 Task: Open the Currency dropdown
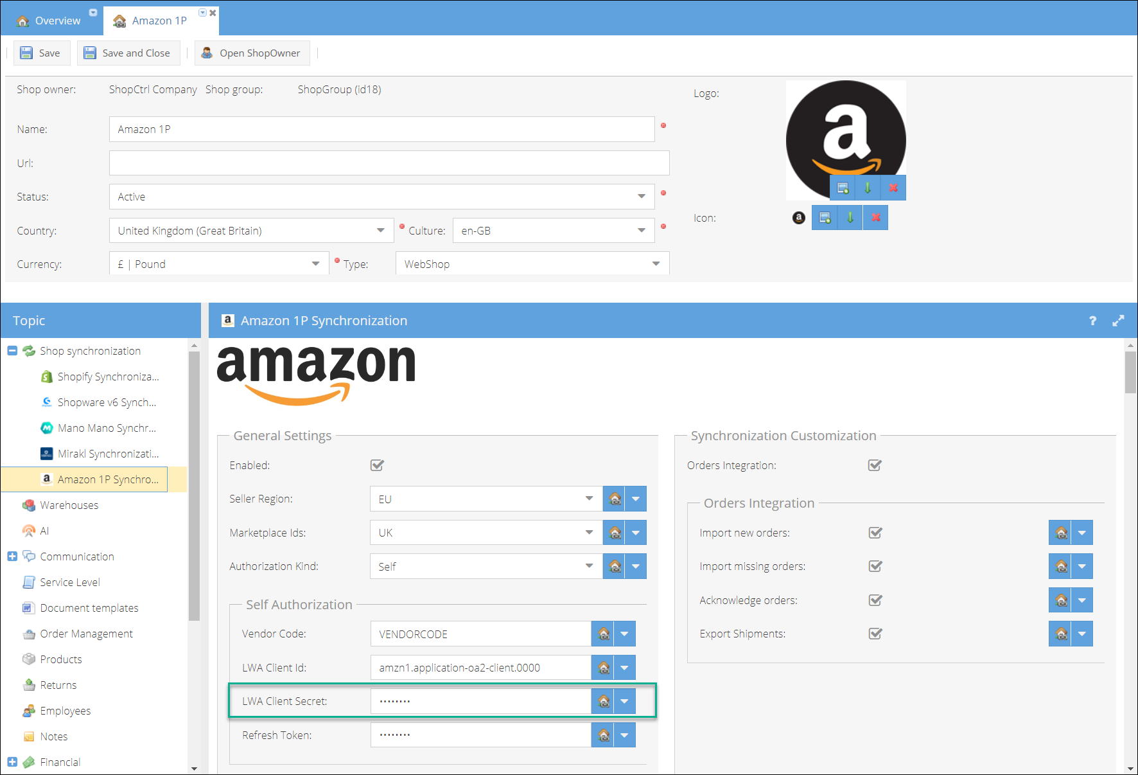point(315,264)
